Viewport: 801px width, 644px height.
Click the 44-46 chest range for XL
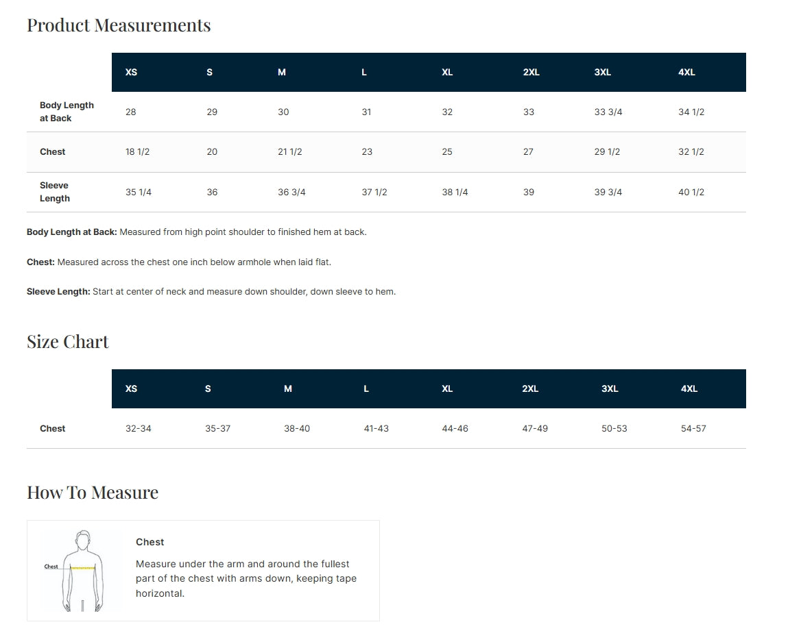[x=455, y=429]
